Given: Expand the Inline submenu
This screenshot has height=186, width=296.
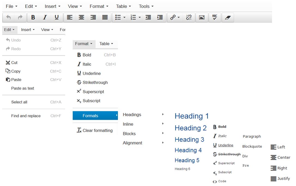Looking at the screenshot, I should (143, 124).
